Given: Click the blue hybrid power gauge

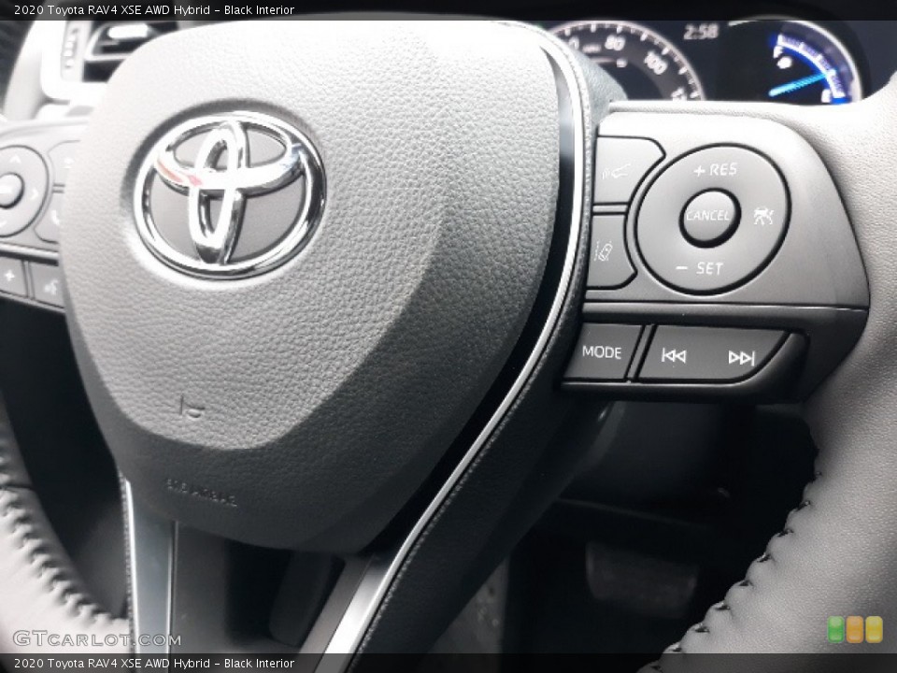Looking at the screenshot, I should click(x=809, y=63).
